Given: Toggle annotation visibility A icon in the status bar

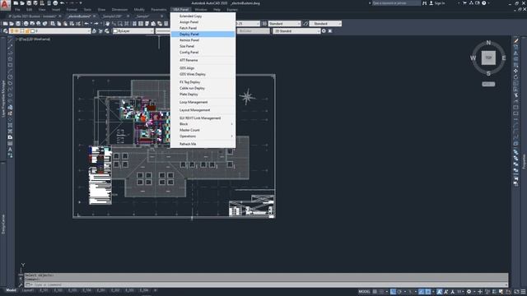Looking at the screenshot, I should click(439, 292).
